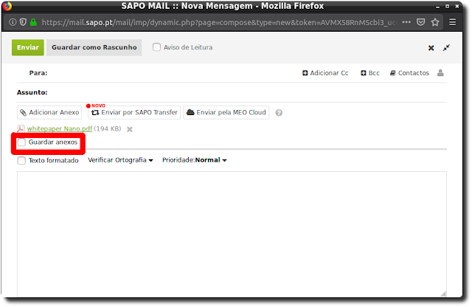Click the green Enviar button

28,47
